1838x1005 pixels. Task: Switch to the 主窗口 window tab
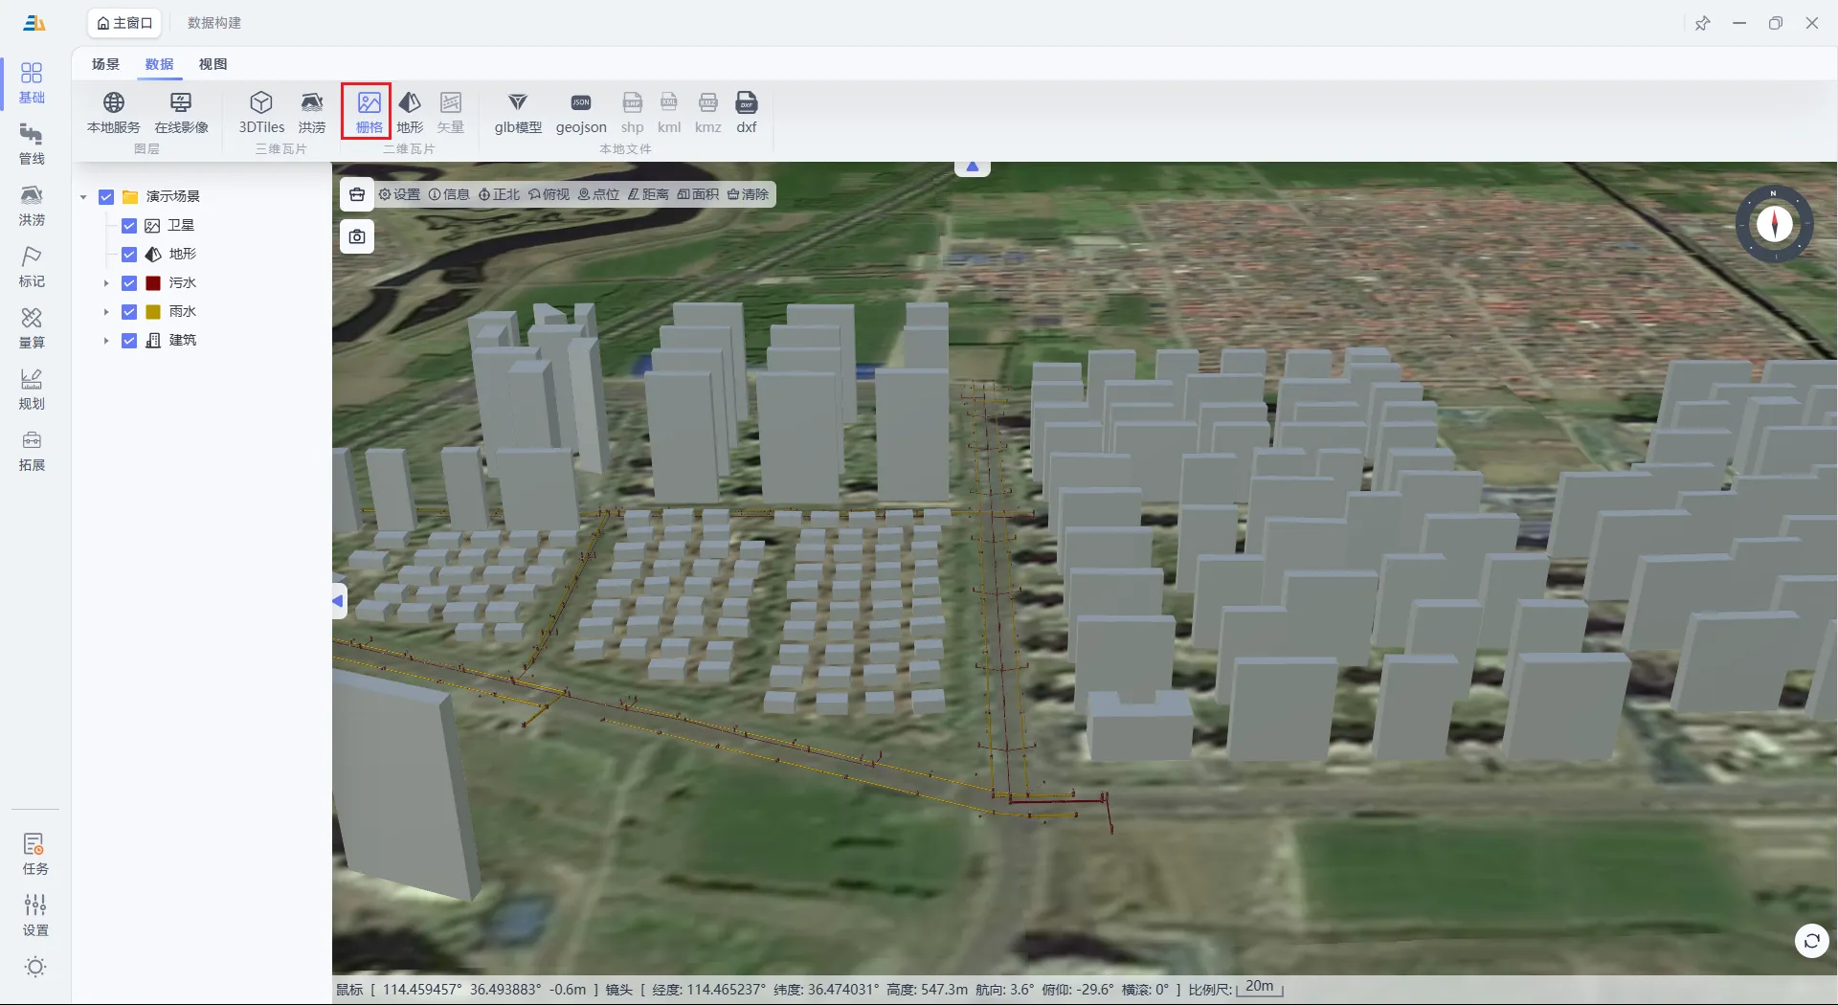tap(124, 23)
